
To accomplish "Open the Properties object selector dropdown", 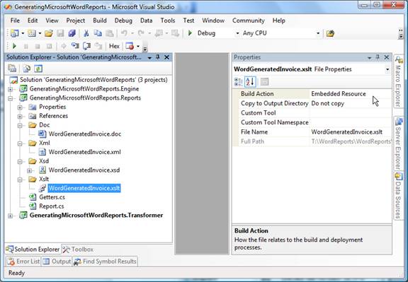I will coord(387,69).
